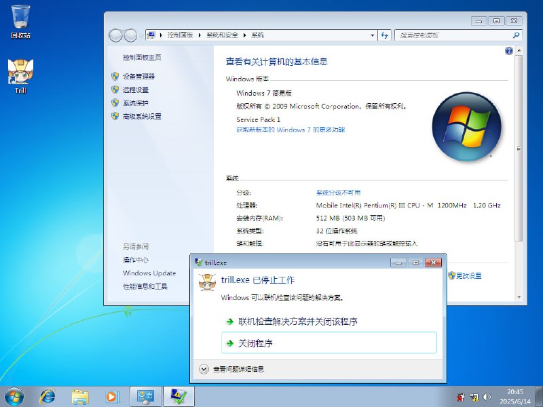543x407 pixels.
Task: Click the scrollbar up arrow in System window
Action: (519, 50)
